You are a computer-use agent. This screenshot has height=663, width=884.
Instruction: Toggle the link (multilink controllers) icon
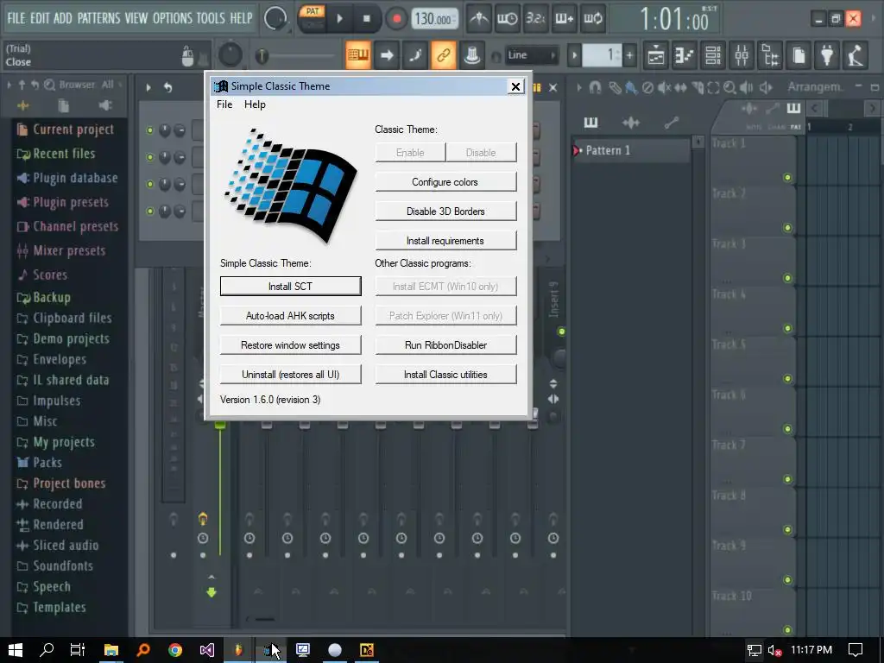[x=443, y=54]
